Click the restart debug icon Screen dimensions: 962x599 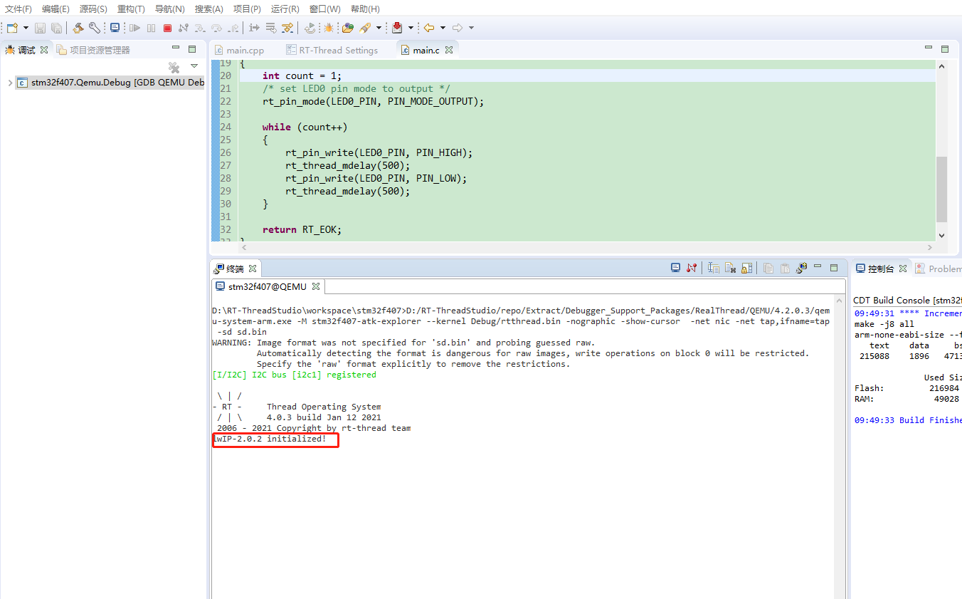(x=310, y=28)
